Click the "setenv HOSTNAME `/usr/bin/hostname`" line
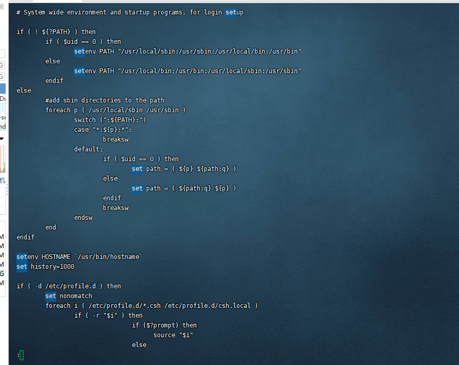 [x=79, y=257]
